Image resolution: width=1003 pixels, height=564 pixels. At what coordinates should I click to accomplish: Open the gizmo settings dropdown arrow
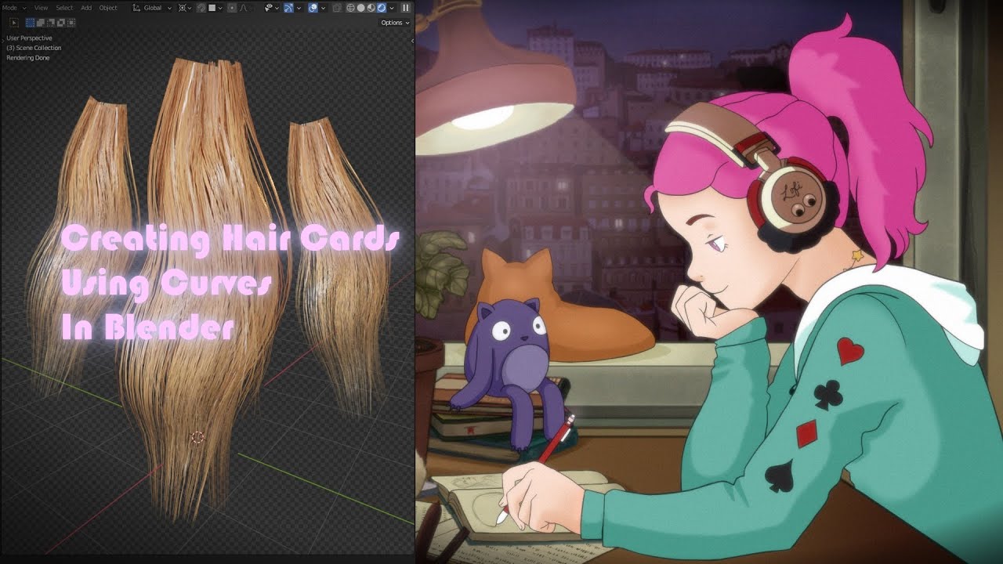(x=299, y=8)
